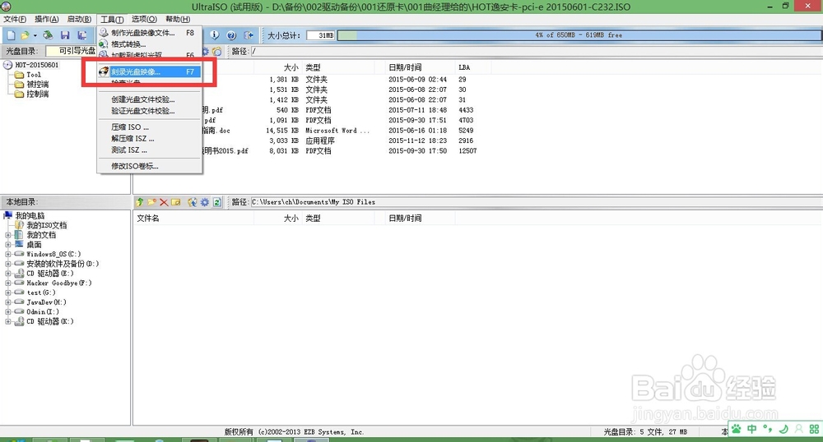Screen dimensions: 823x442
Task: Select 创建光盘文件校验... menu entry
Action: 149,99
